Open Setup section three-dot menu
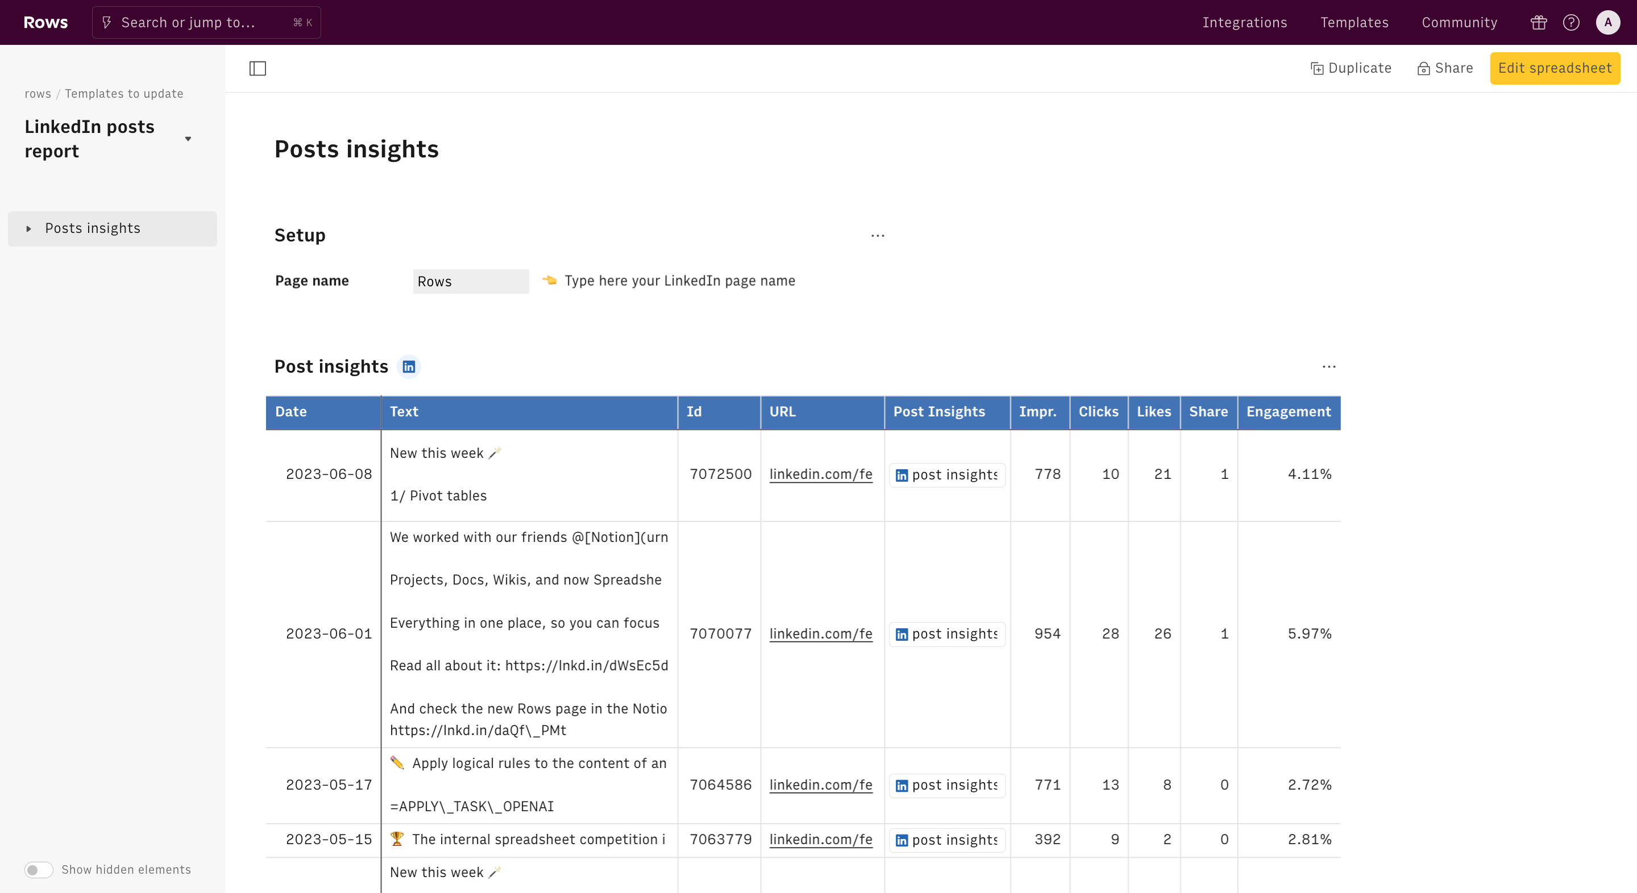 (878, 236)
